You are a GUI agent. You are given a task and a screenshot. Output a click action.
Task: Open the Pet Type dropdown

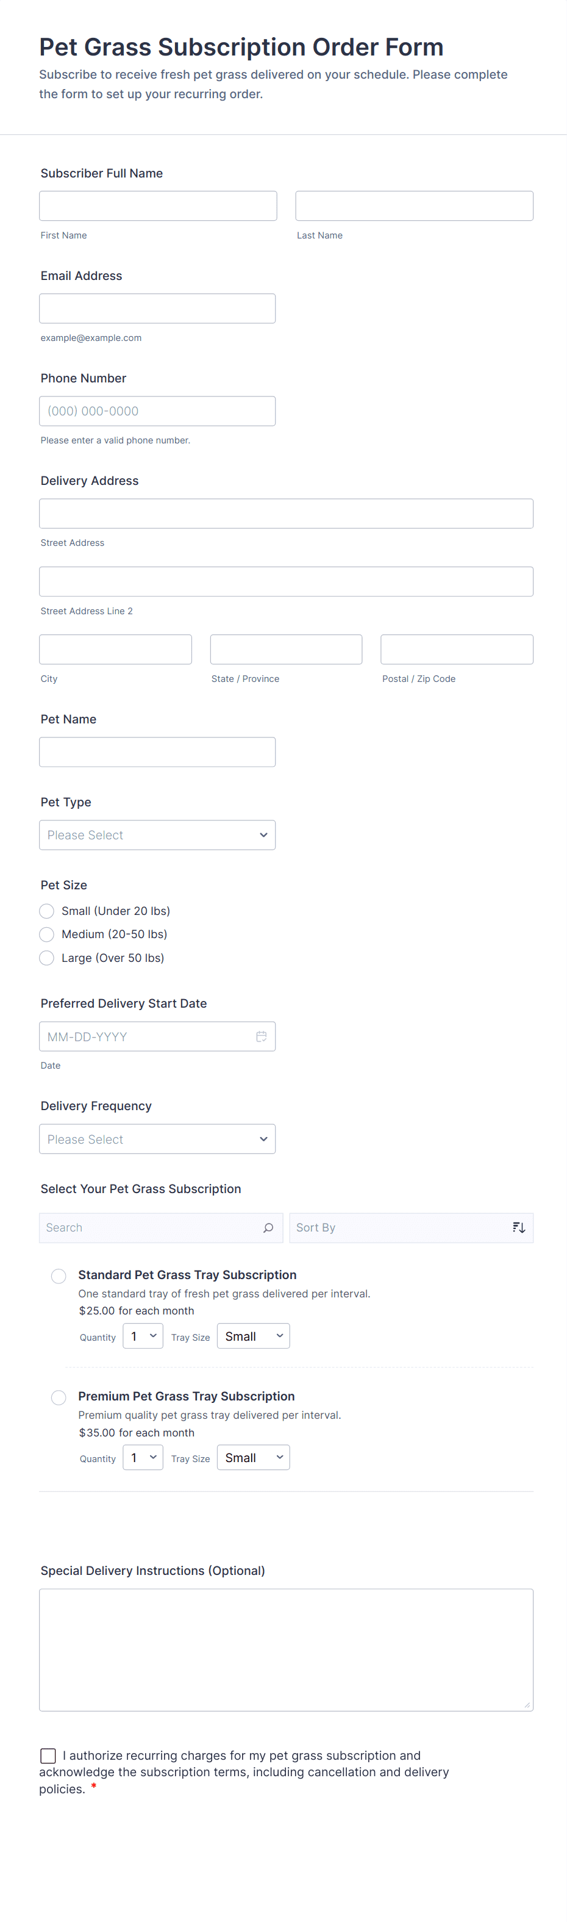click(x=157, y=835)
